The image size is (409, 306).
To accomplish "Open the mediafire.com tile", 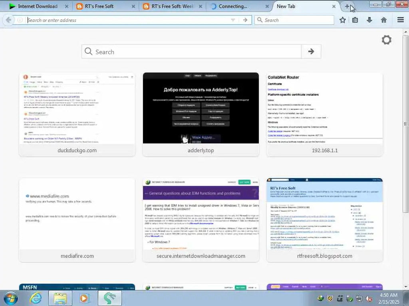I will (77, 220).
